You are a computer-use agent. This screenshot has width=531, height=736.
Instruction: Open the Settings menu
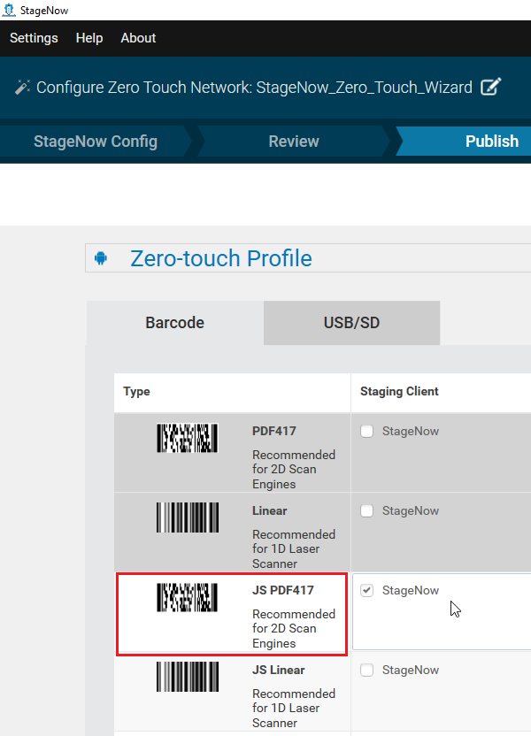click(x=34, y=38)
